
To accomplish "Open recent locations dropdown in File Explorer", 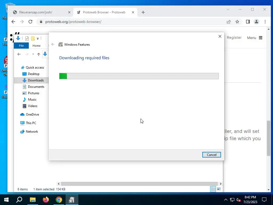I will (33, 54).
